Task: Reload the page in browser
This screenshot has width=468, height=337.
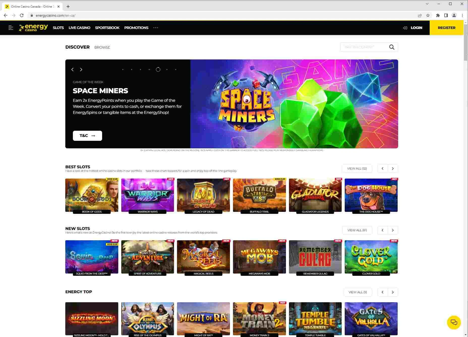Action: [22, 15]
